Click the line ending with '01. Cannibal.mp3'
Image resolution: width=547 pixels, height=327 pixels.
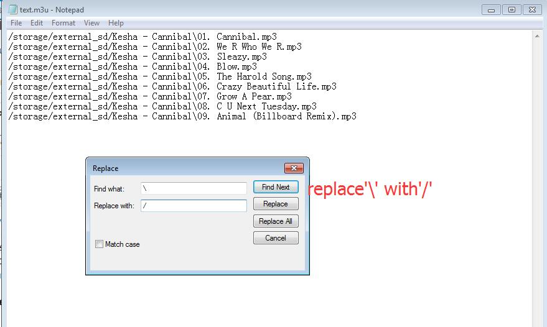tap(143, 37)
